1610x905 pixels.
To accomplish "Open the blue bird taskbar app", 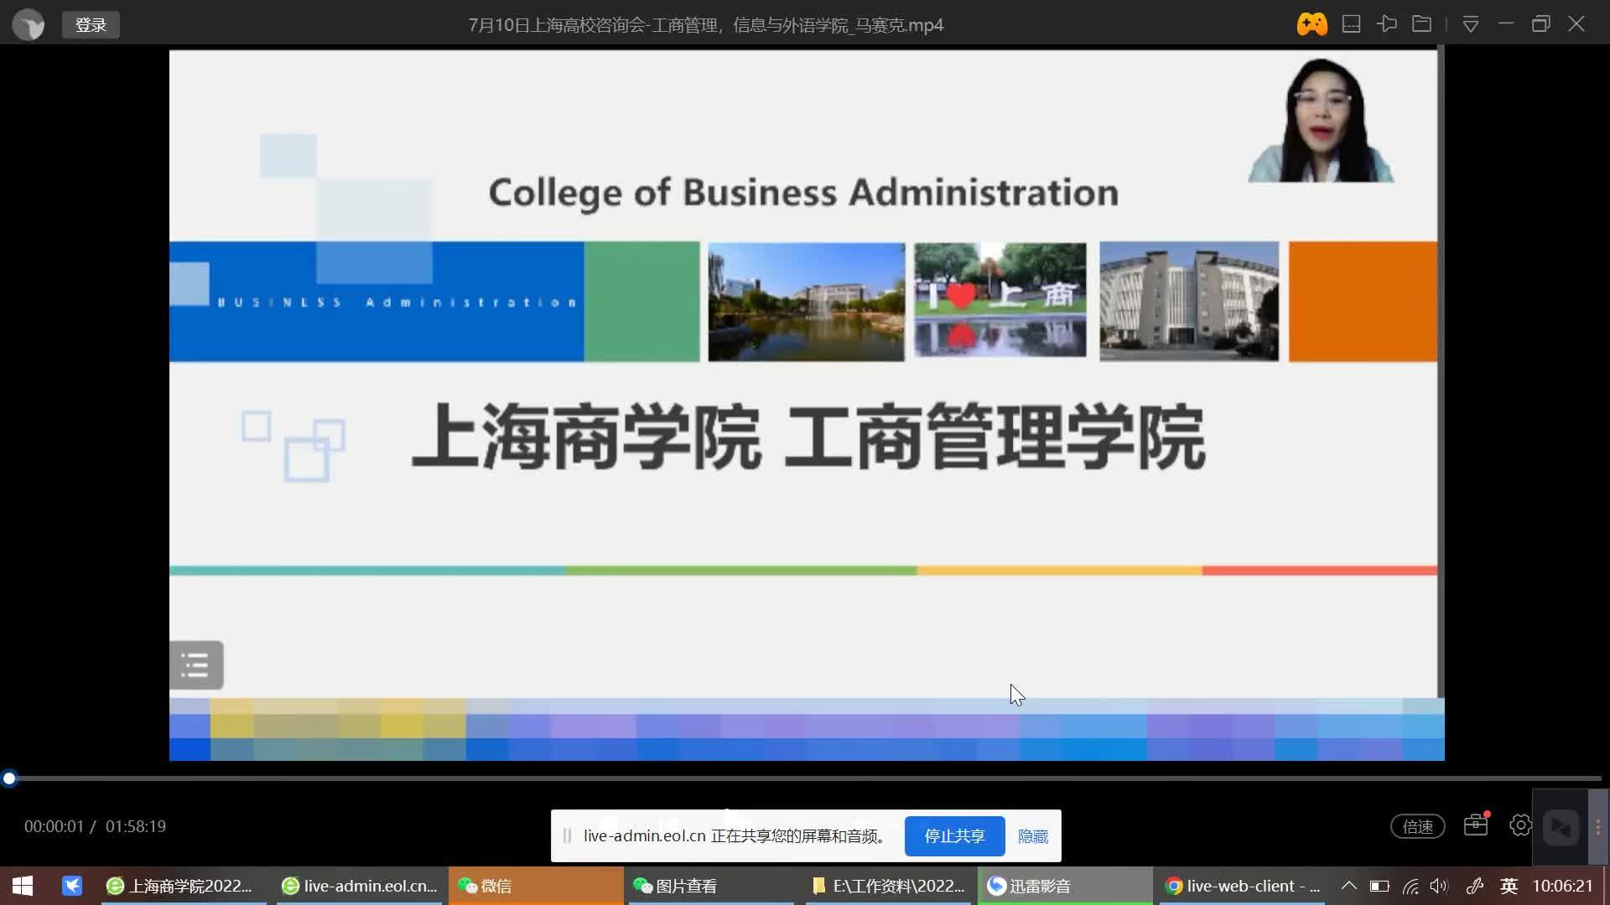I will click(72, 886).
